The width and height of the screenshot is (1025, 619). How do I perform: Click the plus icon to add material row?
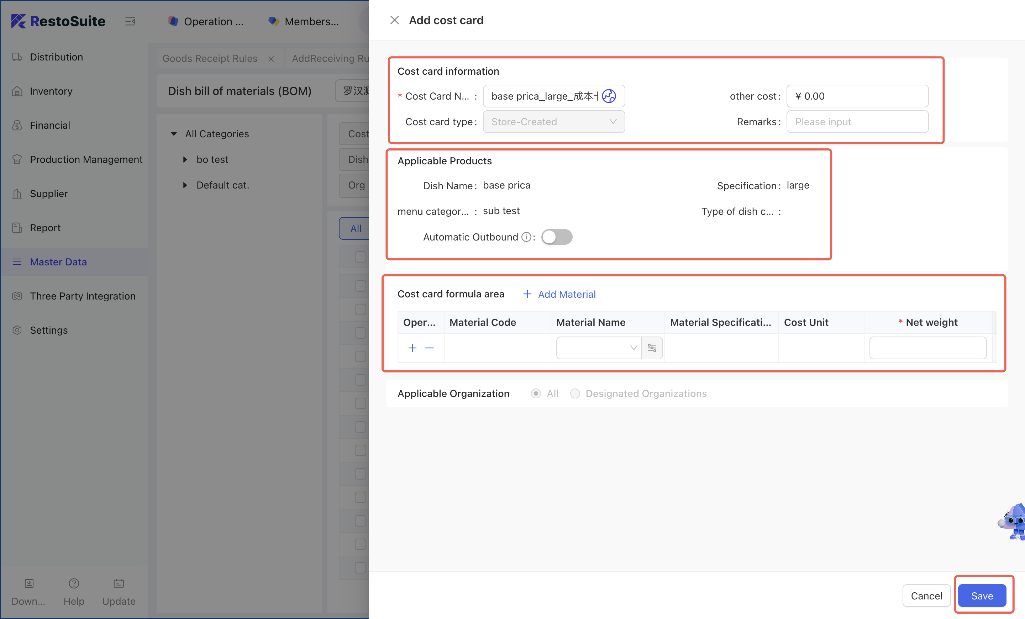(412, 348)
